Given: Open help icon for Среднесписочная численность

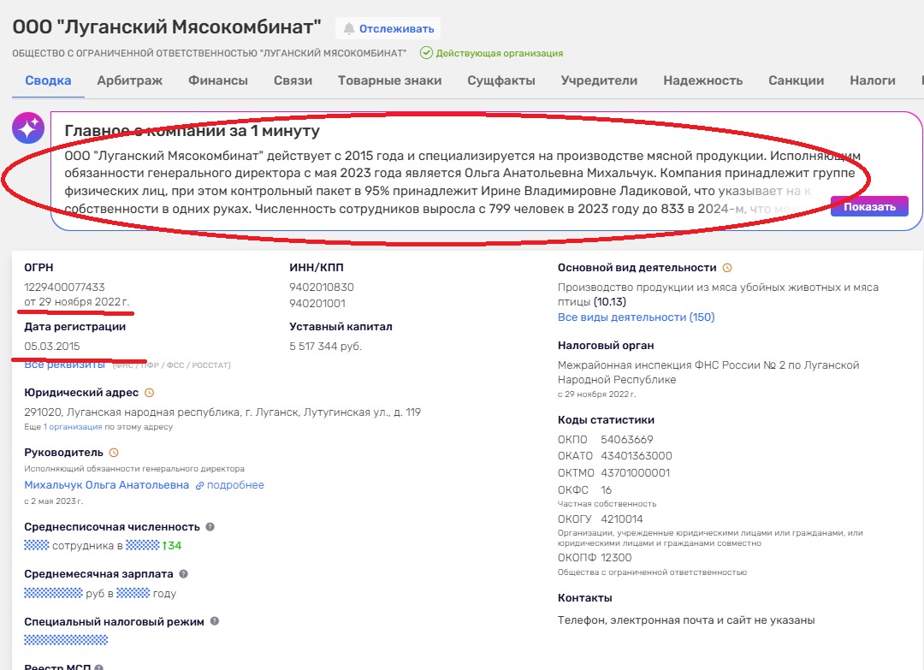Looking at the screenshot, I should [210, 527].
